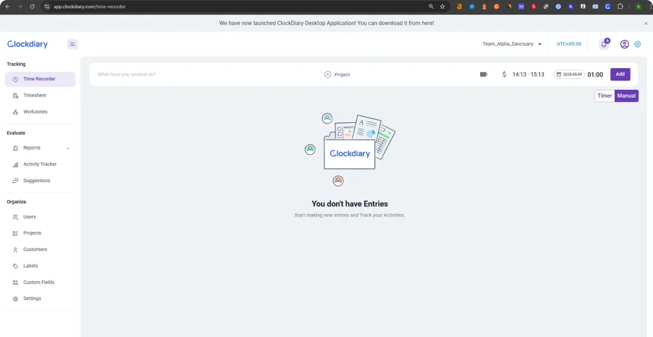
Task: Click the Clockdiary logo
Action: [27, 44]
